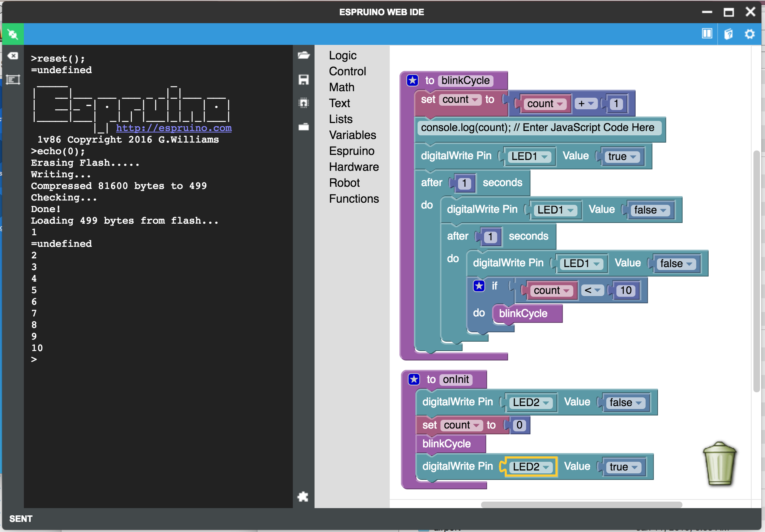Open the Control block category

pyautogui.click(x=347, y=71)
